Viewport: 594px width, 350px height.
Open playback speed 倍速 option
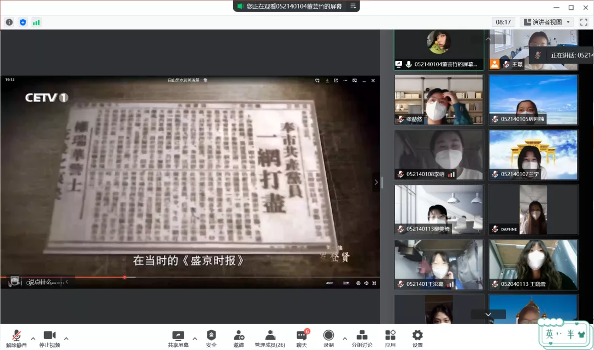click(346, 283)
